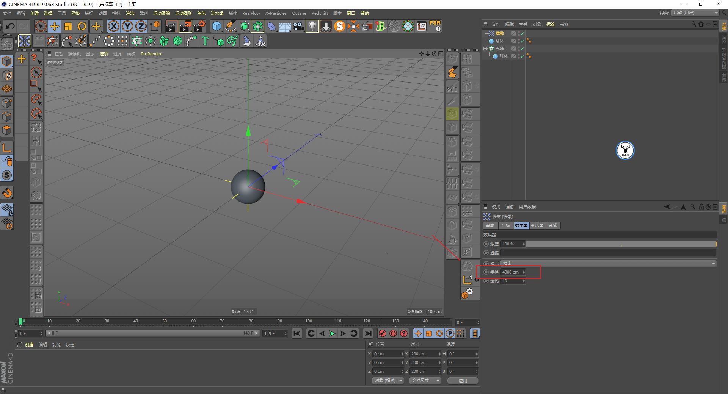Viewport: 728px width, 394px height.
Task: Switch to Texture mode checkered icon
Action: [7, 75]
